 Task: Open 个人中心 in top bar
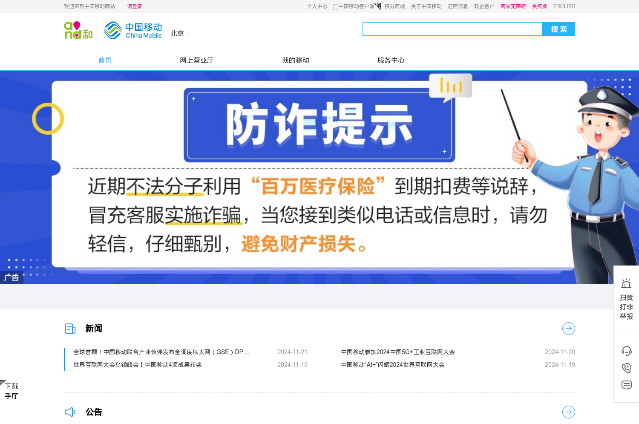[317, 6]
